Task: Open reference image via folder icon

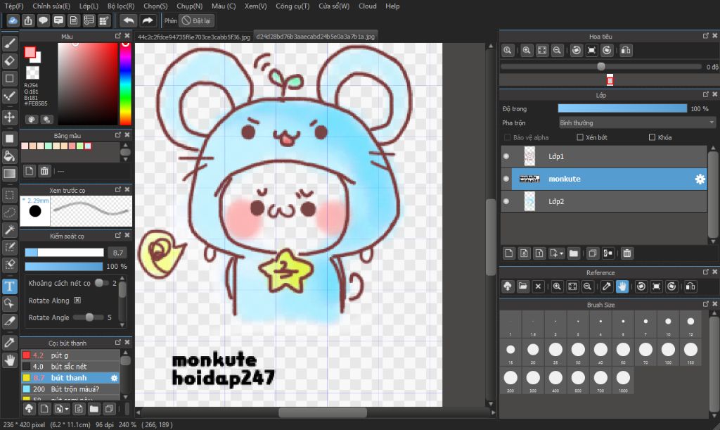Action: tap(523, 286)
